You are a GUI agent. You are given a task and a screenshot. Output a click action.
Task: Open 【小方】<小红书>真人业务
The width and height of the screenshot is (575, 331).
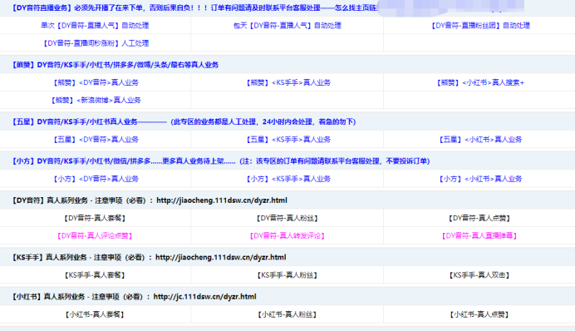[x=479, y=179]
